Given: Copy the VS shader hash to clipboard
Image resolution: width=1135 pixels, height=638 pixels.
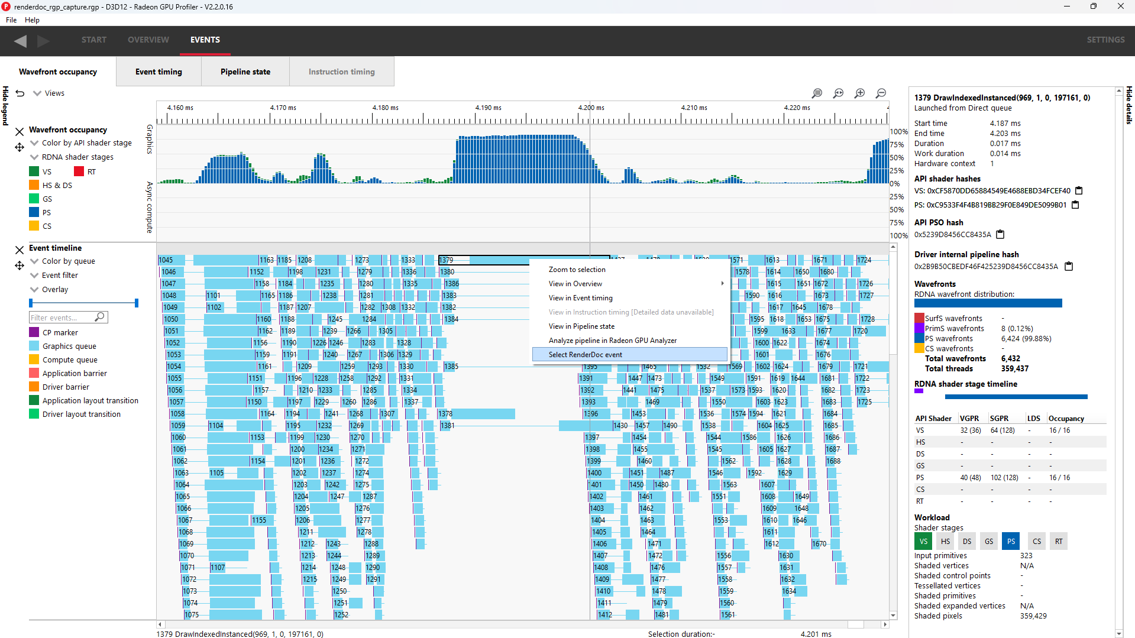Looking at the screenshot, I should pos(1079,191).
